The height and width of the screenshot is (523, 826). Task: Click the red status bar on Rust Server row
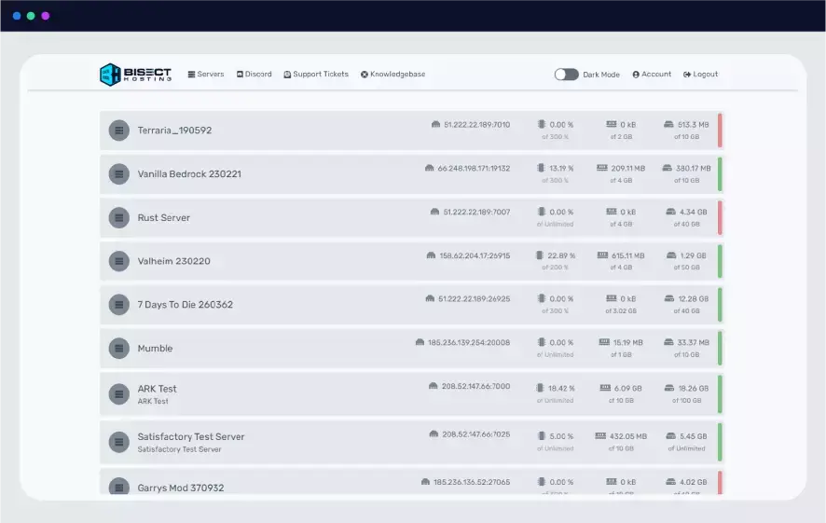click(720, 217)
